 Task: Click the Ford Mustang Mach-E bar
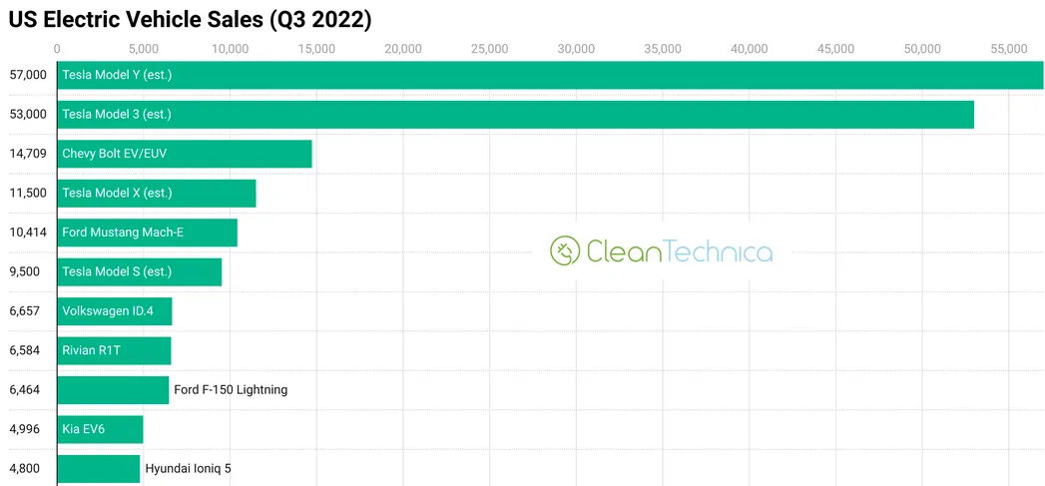pos(148,233)
